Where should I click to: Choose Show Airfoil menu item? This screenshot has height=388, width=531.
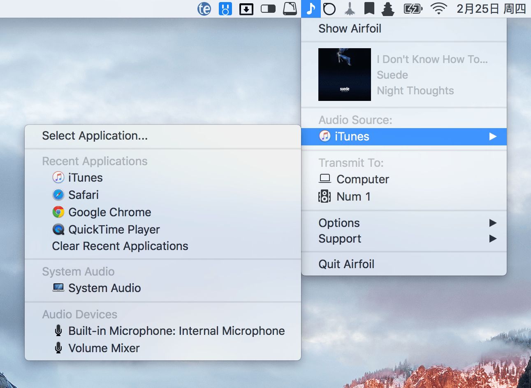click(x=404, y=28)
